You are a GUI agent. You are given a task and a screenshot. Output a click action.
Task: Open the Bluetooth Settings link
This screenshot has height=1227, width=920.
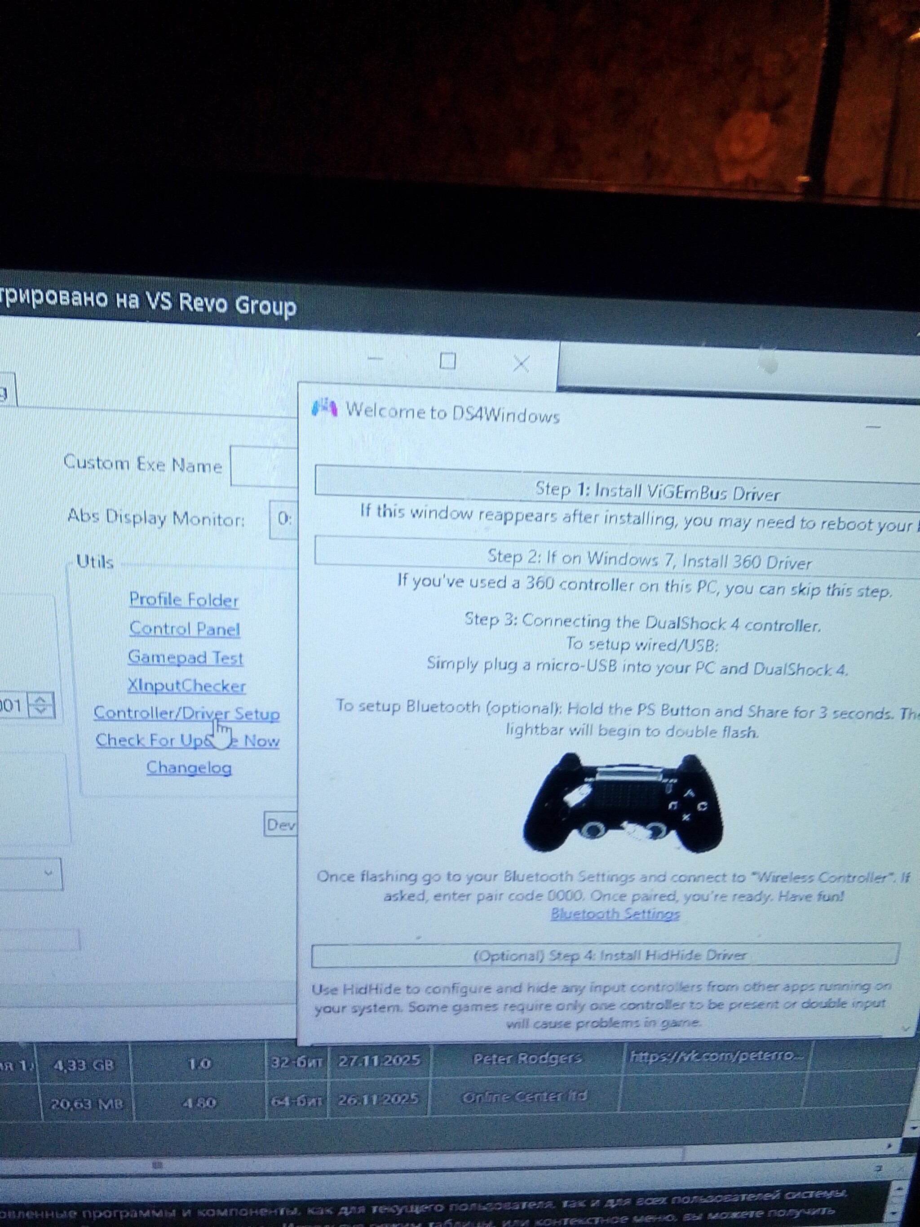click(615, 913)
